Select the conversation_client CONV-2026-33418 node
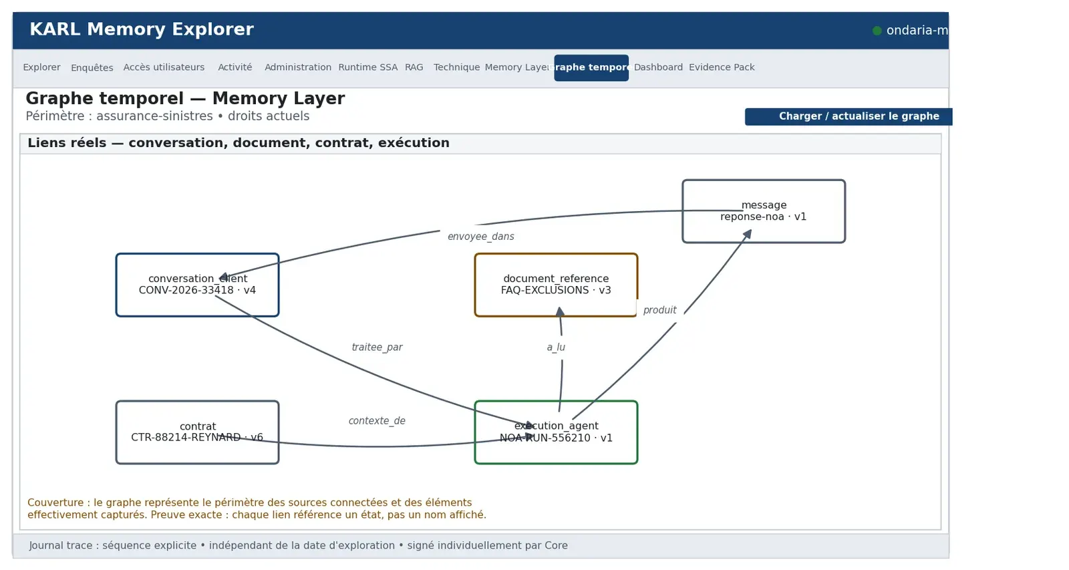This screenshot has height=570, width=1069. click(197, 285)
